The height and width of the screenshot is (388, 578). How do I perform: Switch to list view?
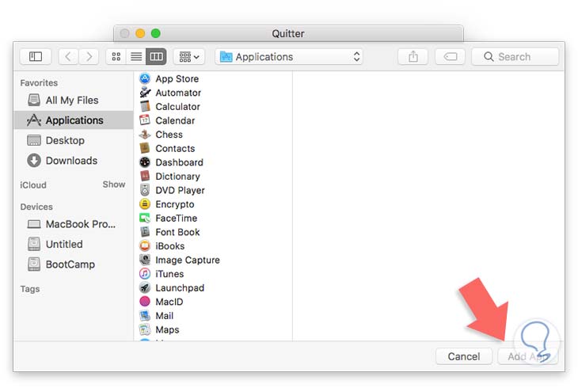[x=136, y=57]
